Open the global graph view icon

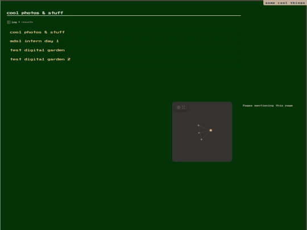[x=179, y=107]
